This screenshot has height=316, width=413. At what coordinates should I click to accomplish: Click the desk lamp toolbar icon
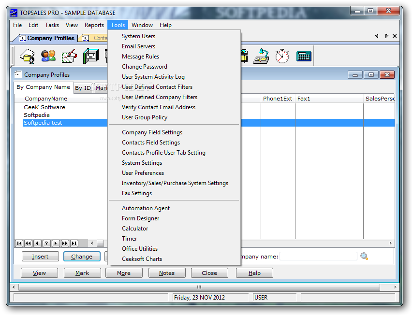pos(261,56)
